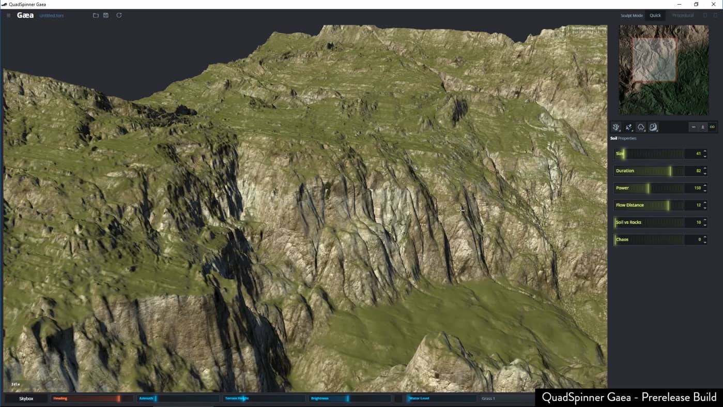The height and width of the screenshot is (407, 723).
Task: Switch to Quick sculpt mode tab
Action: (x=655, y=16)
